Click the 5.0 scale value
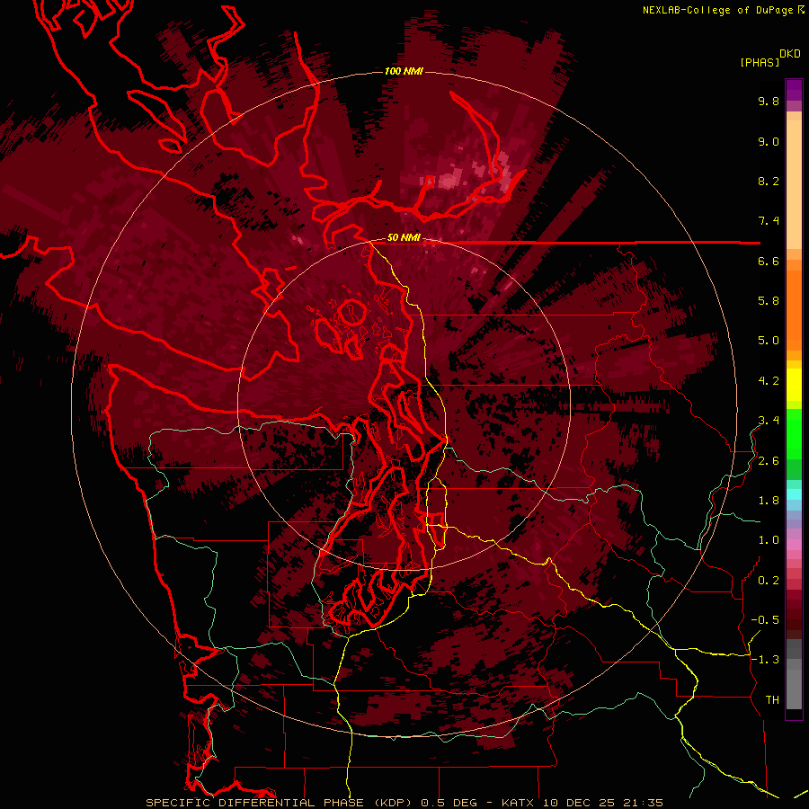This screenshot has width=809, height=809. click(769, 341)
